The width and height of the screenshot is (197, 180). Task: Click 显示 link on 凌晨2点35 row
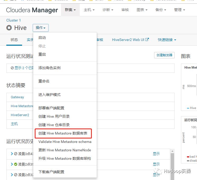[156, 164]
